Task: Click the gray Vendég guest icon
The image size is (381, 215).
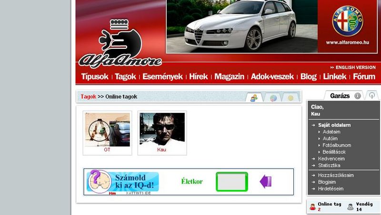Action: [x=351, y=207]
